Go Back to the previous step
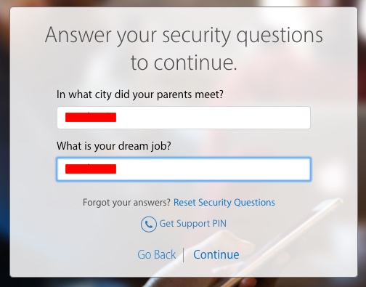Image resolution: width=366 pixels, height=287 pixels. (157, 254)
